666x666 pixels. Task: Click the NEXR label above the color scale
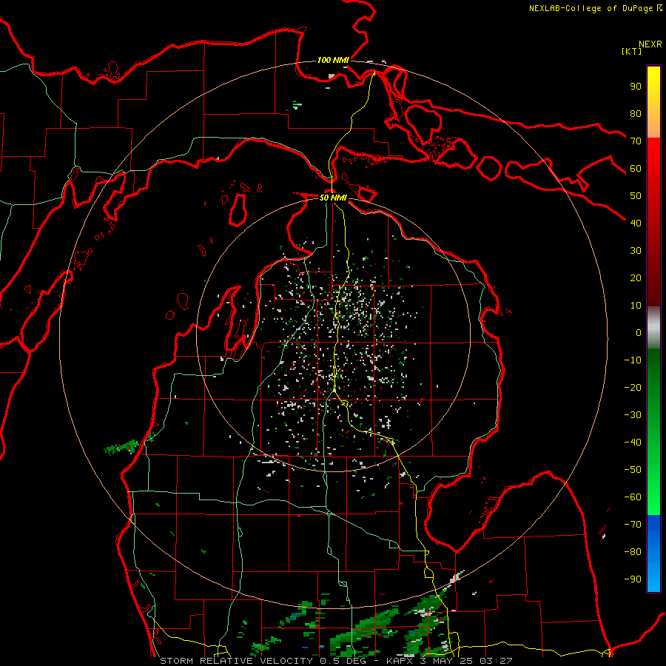click(x=650, y=44)
